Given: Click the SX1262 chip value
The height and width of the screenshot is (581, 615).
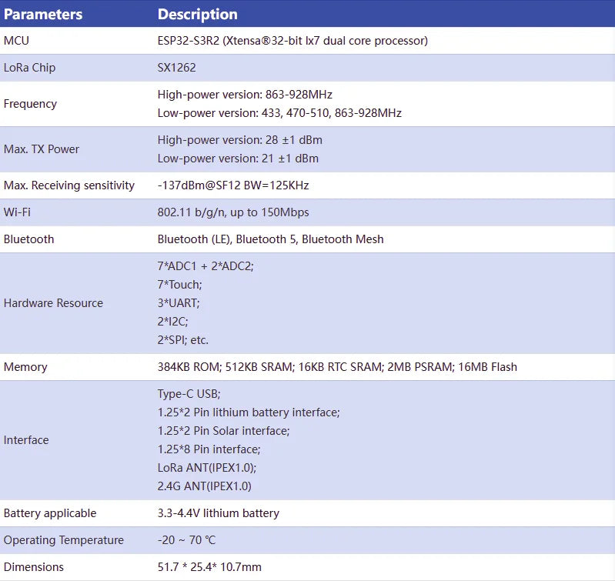Looking at the screenshot, I should [x=176, y=68].
